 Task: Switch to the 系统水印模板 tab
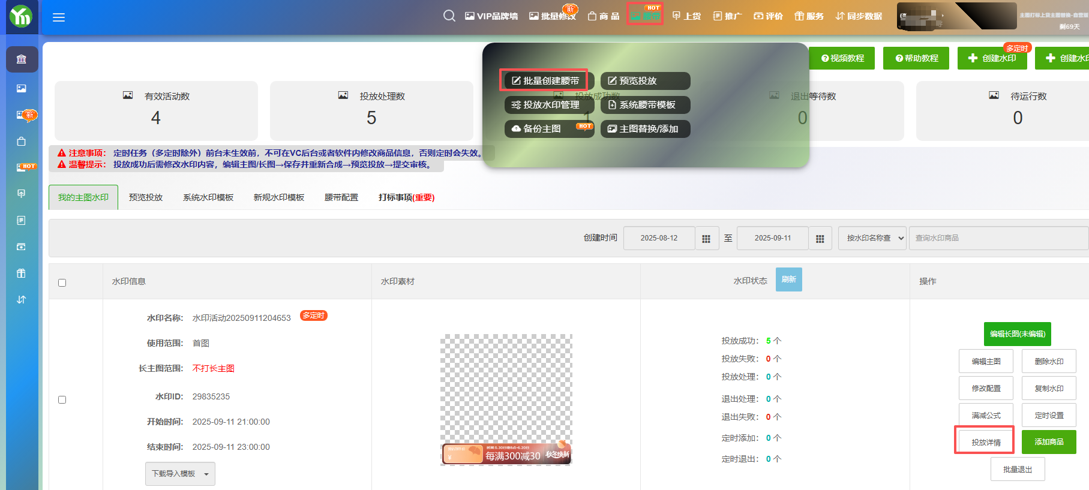click(x=208, y=197)
